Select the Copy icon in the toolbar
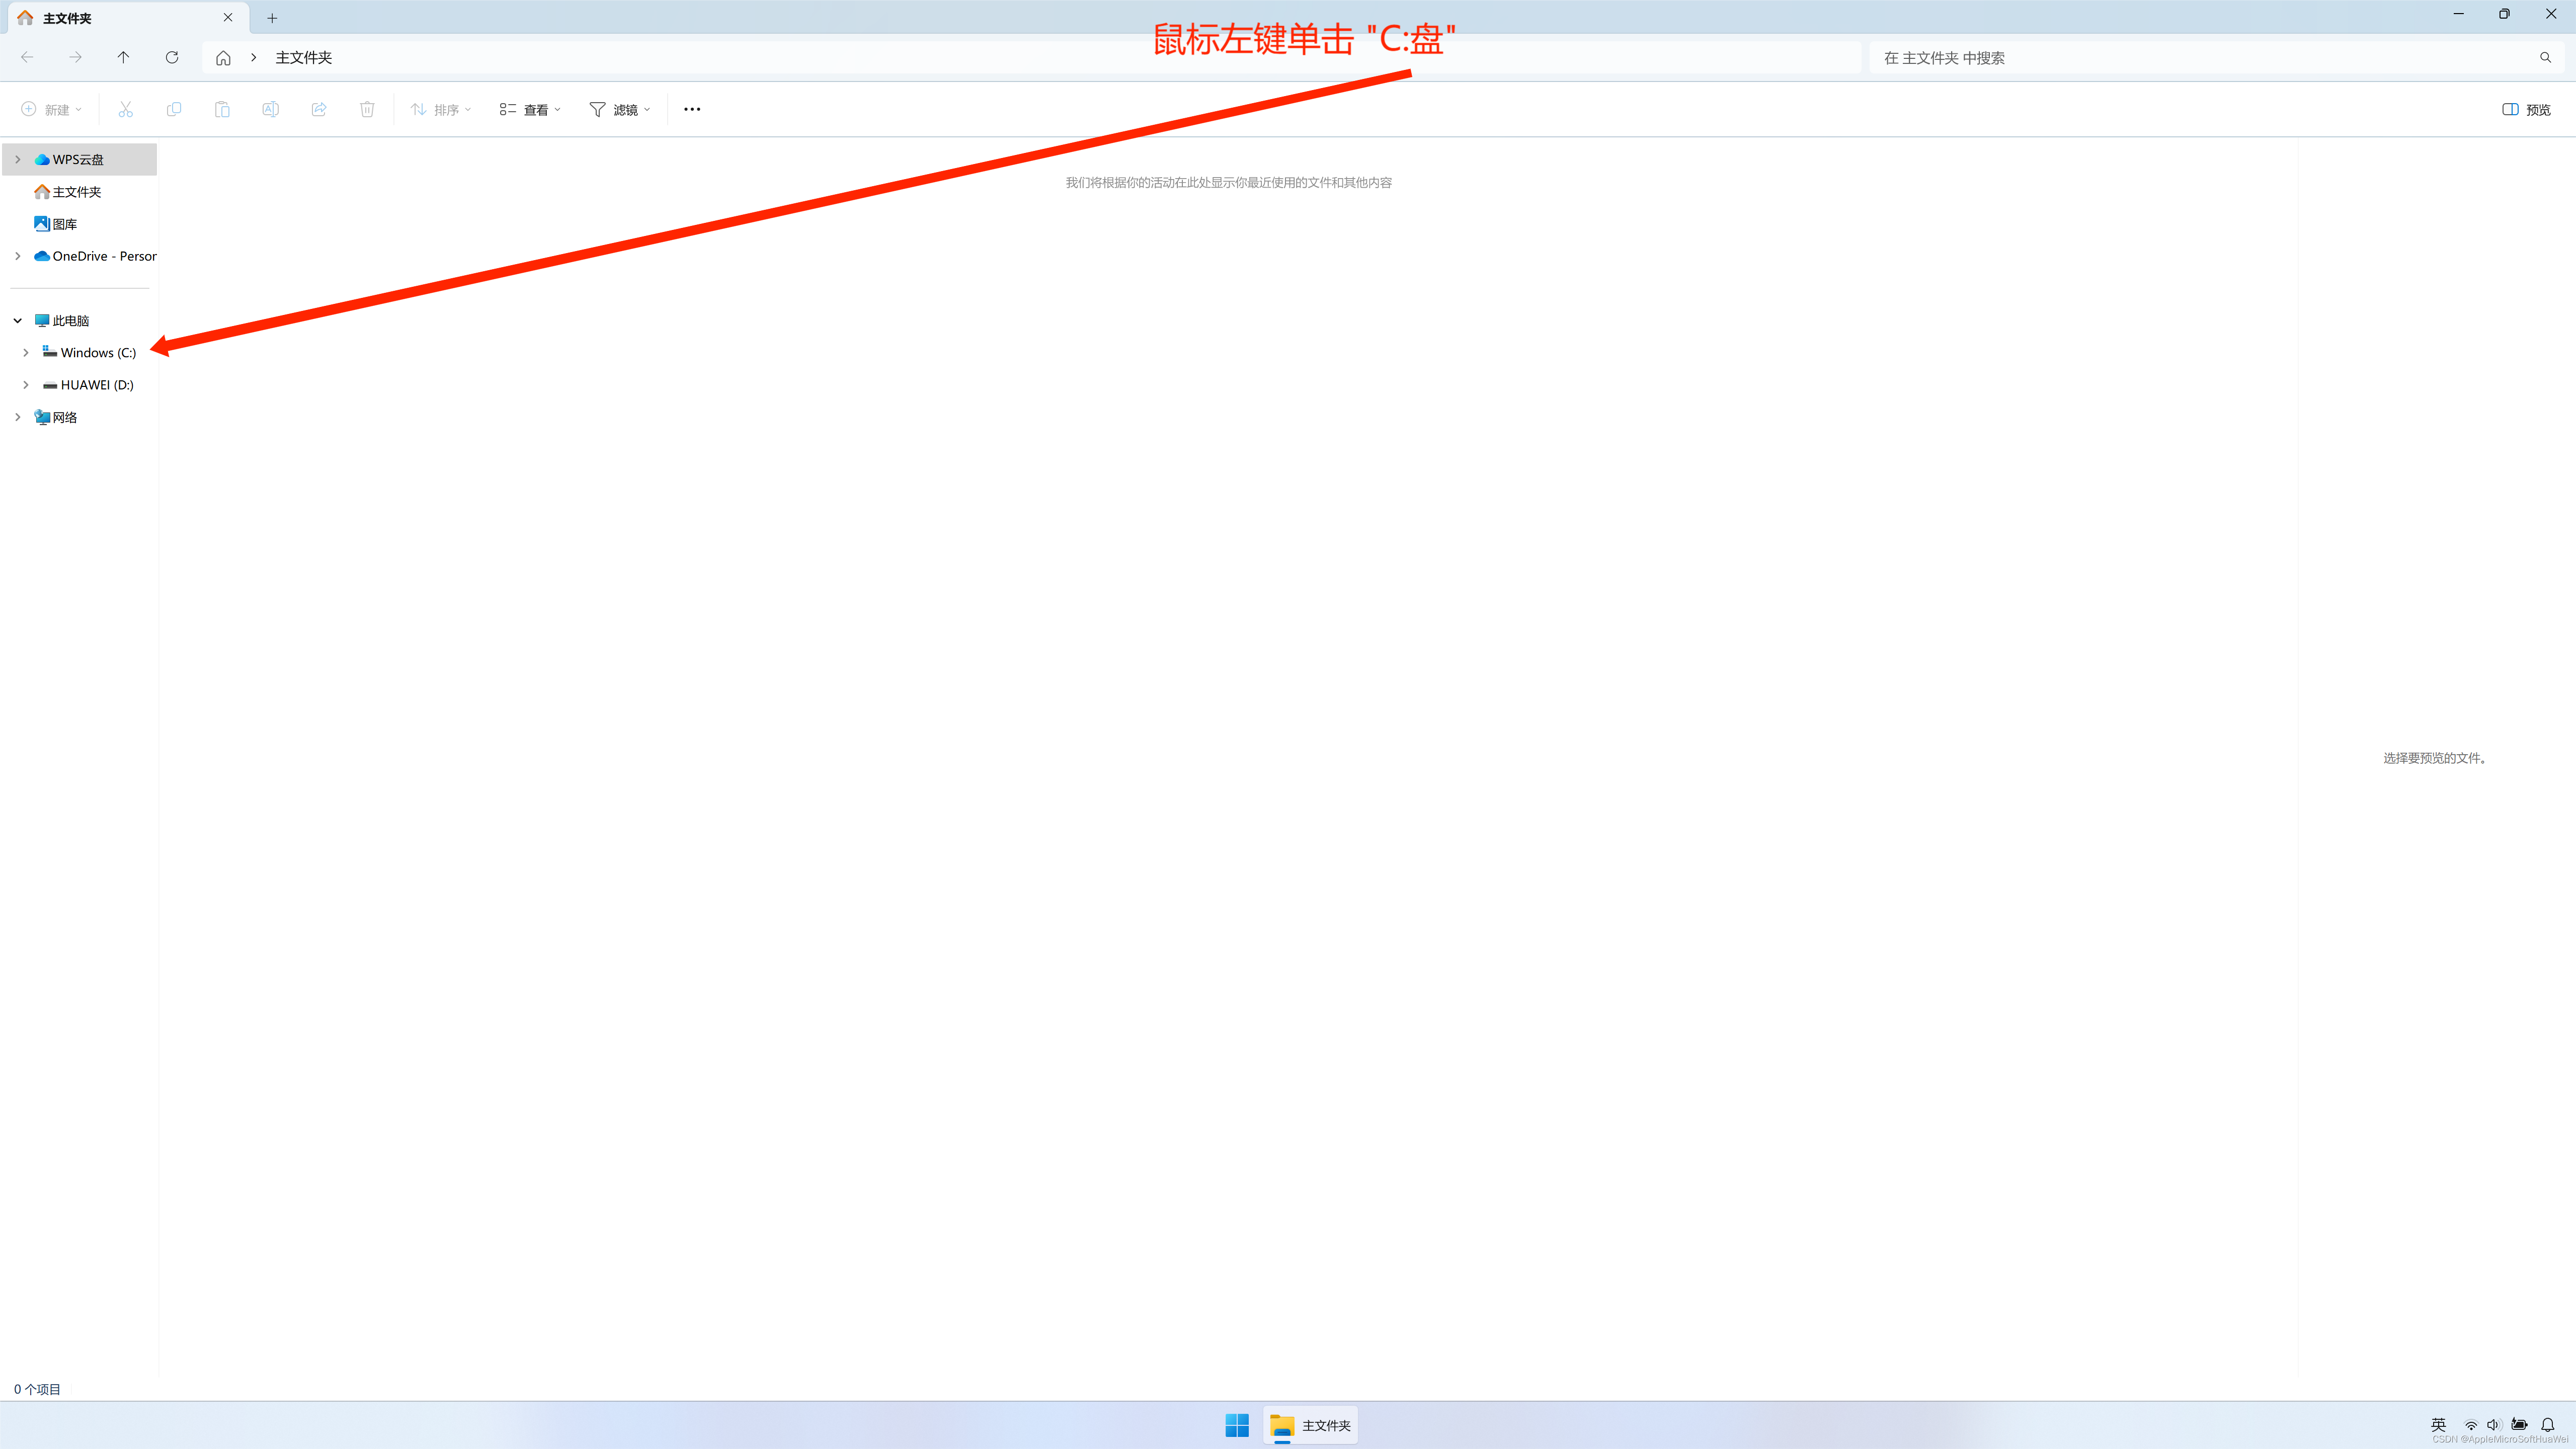This screenshot has width=2576, height=1449. point(174,109)
